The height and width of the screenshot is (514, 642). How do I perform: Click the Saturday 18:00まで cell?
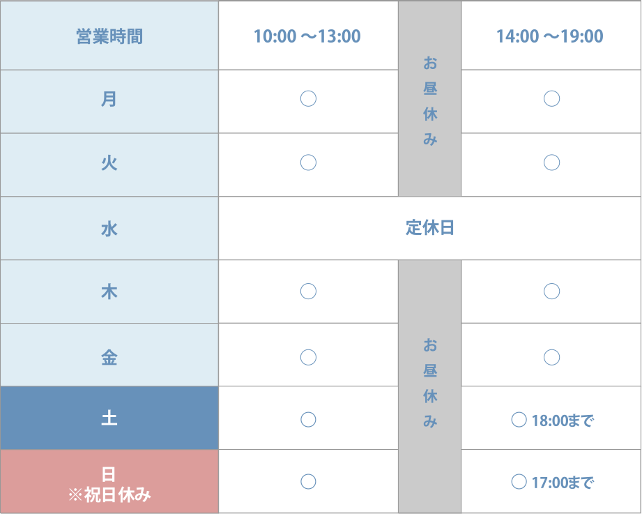(x=551, y=420)
